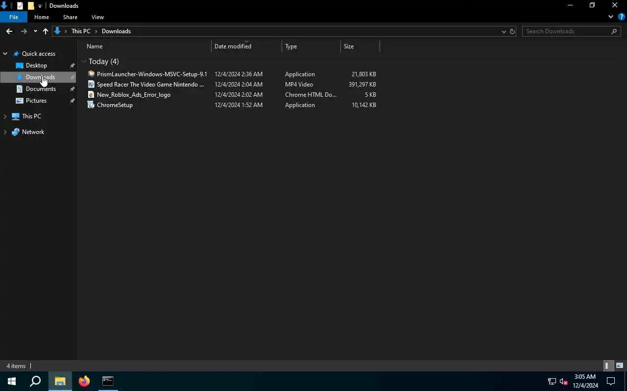Click File Explorer on the taskbar
Viewport: 627px width, 391px height.
tap(60, 381)
